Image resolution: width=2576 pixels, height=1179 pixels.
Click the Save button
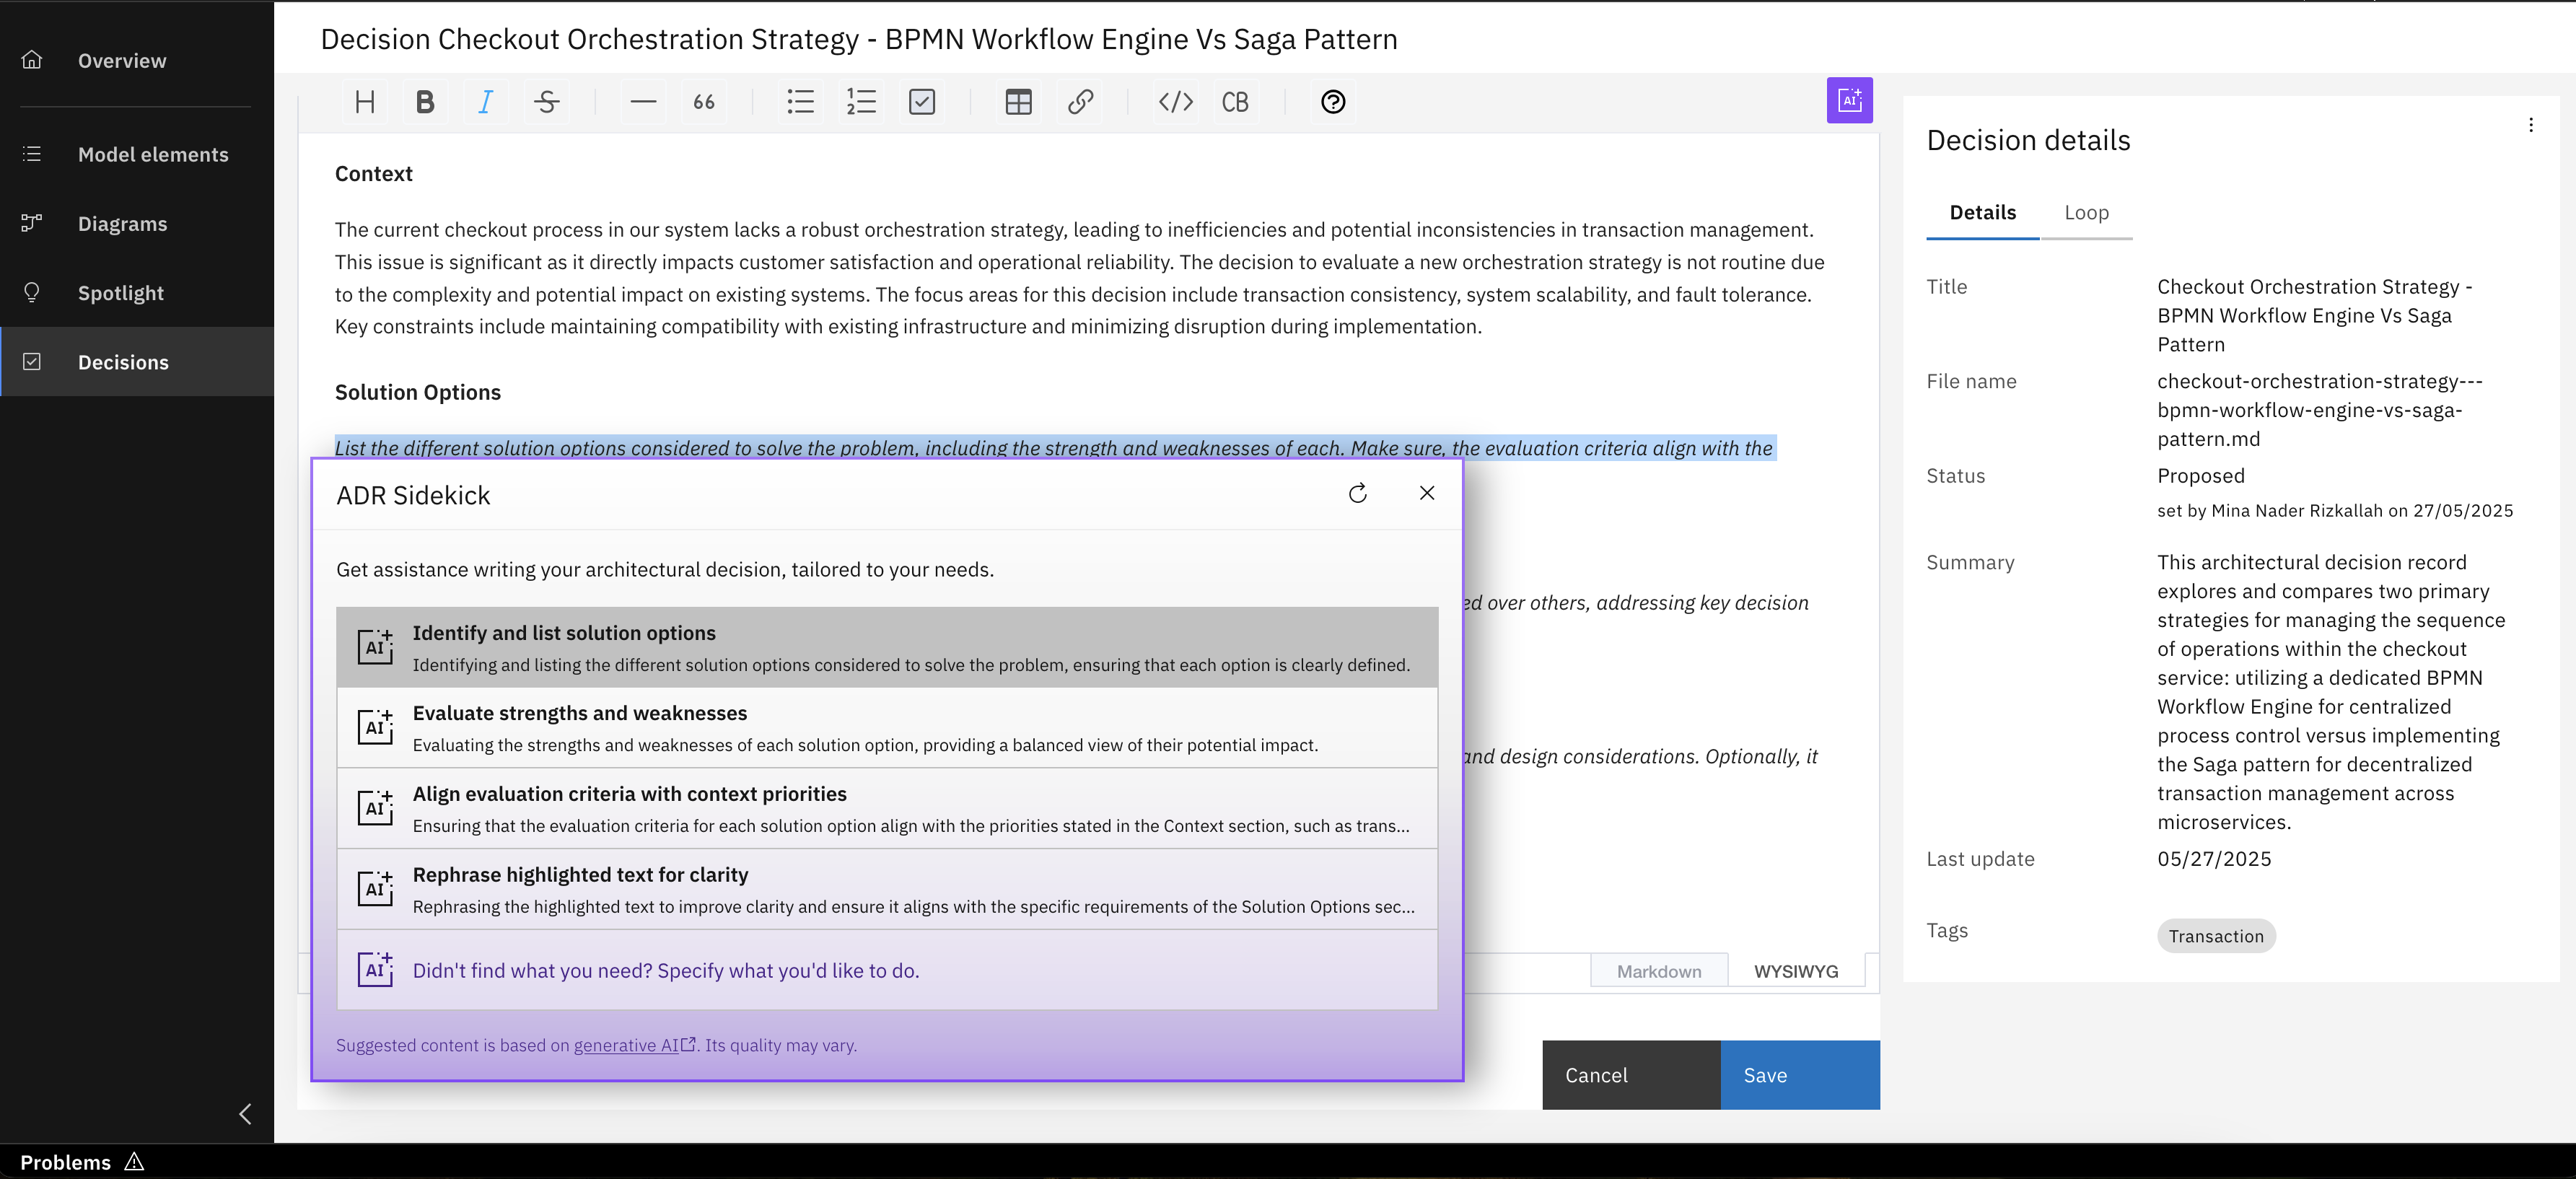pyautogui.click(x=1799, y=1075)
